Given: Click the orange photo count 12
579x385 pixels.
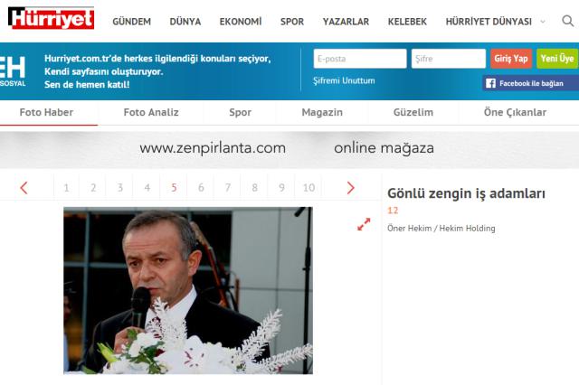Looking at the screenshot, I should tap(393, 211).
